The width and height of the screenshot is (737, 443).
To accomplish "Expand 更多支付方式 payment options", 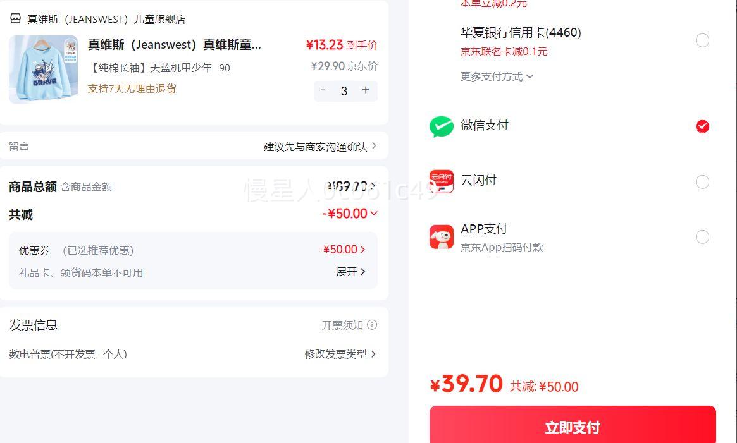I will pyautogui.click(x=497, y=76).
